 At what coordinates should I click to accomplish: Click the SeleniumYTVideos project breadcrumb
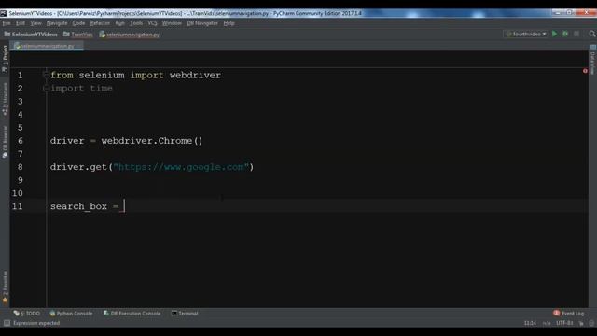[x=31, y=35]
